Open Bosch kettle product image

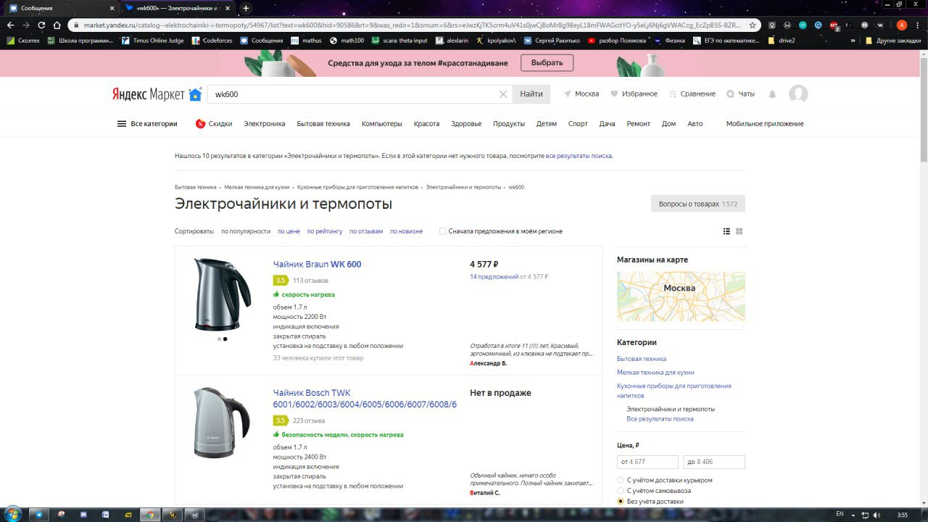[x=222, y=423]
